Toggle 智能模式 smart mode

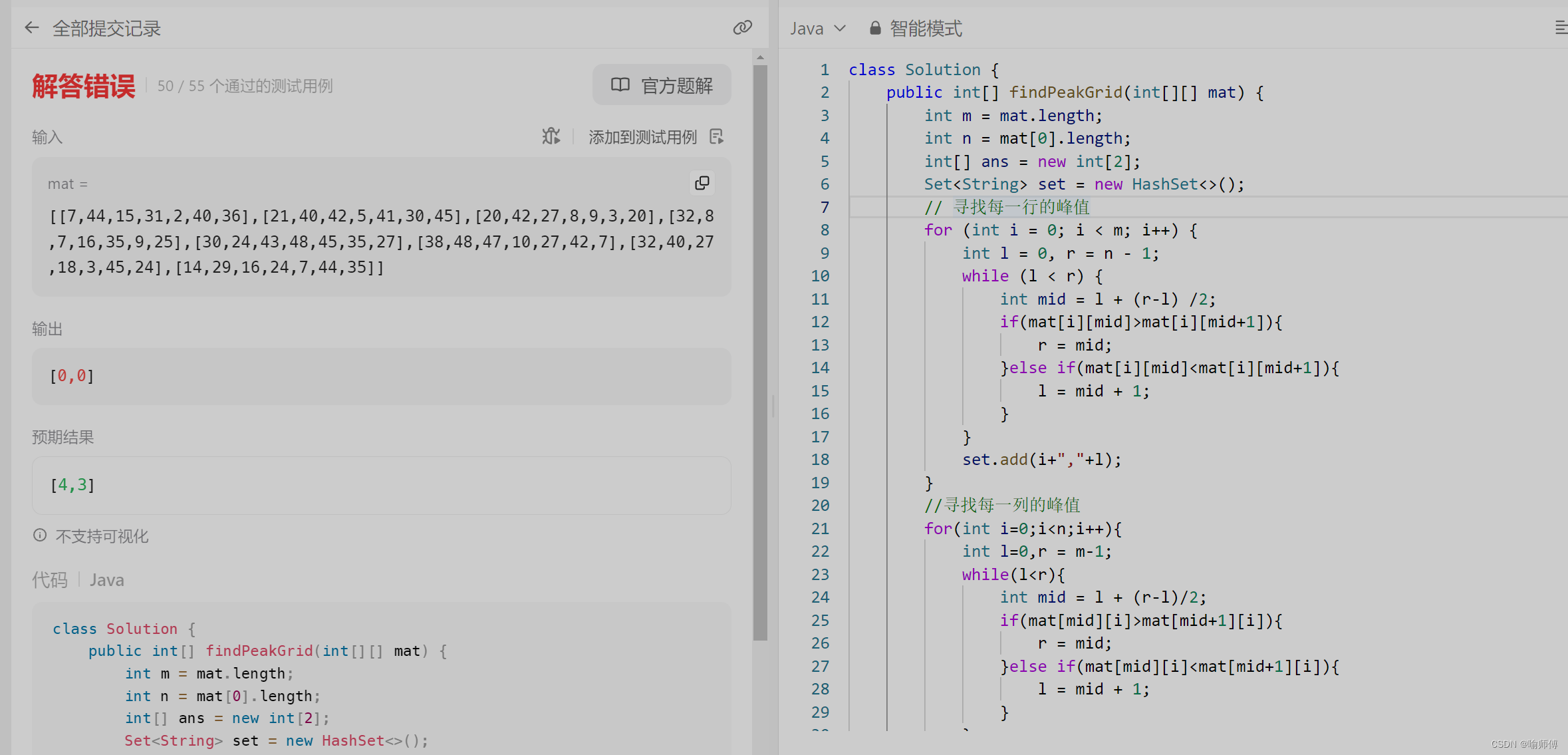tap(926, 29)
